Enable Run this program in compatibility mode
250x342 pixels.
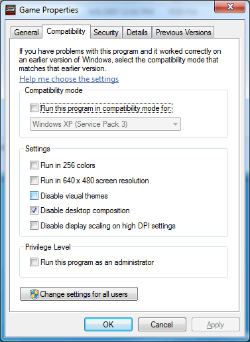tap(34, 108)
